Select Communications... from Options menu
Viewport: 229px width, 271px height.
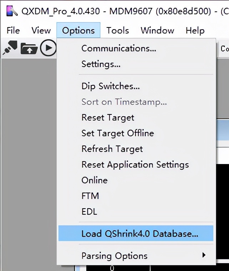tap(136, 48)
